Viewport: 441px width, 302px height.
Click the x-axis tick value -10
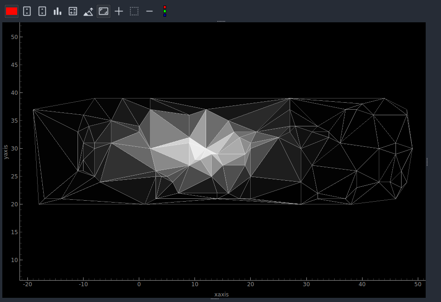(83, 284)
